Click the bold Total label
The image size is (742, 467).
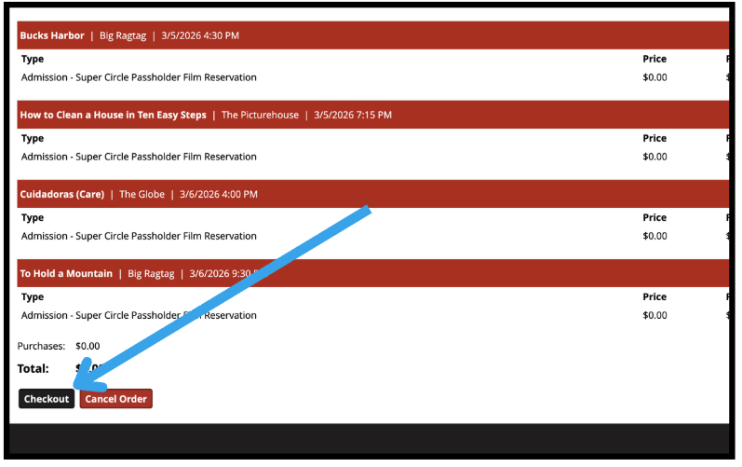click(34, 368)
